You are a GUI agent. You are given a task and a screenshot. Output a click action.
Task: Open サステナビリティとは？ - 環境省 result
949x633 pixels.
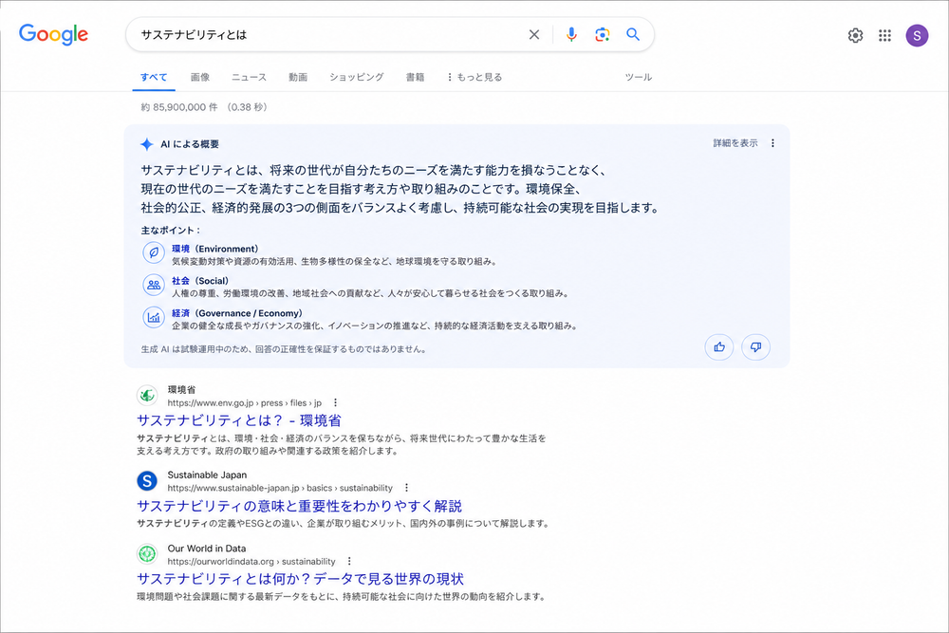coord(239,420)
